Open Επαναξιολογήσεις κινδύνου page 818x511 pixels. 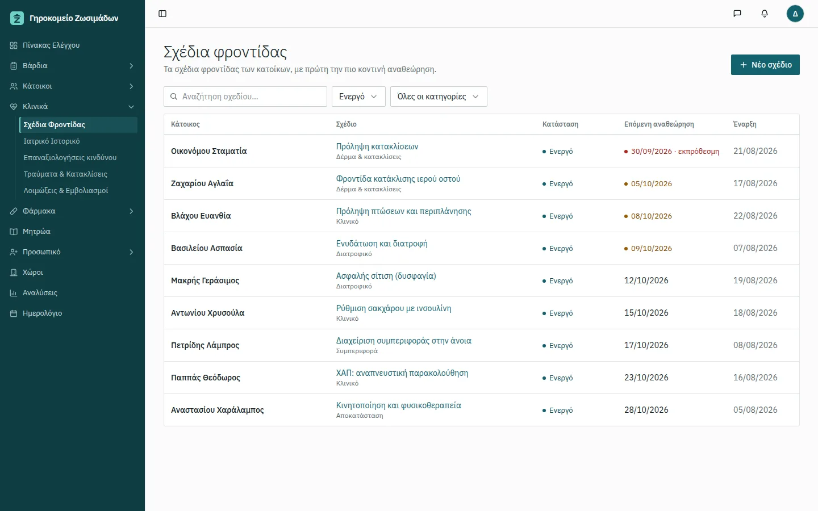tap(78, 158)
